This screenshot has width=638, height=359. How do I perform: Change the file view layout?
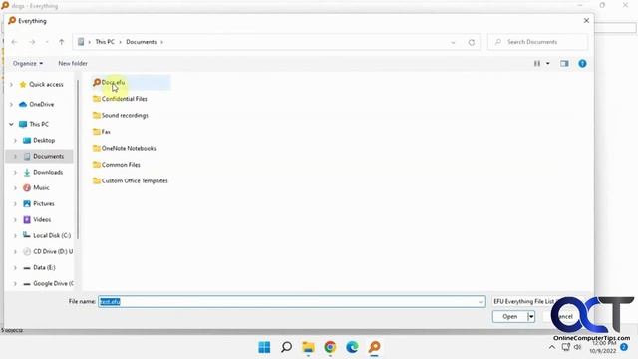[x=537, y=64]
